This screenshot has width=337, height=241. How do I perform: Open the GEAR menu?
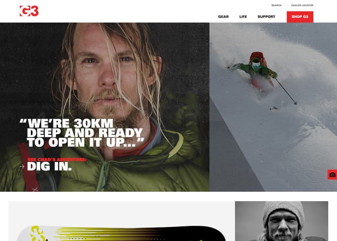pos(223,16)
